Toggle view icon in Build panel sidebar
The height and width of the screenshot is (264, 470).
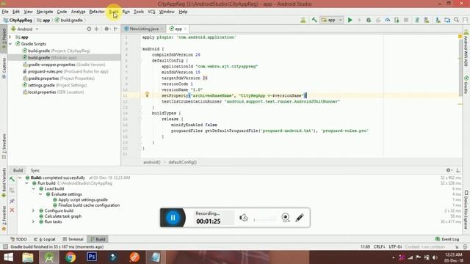(12, 191)
